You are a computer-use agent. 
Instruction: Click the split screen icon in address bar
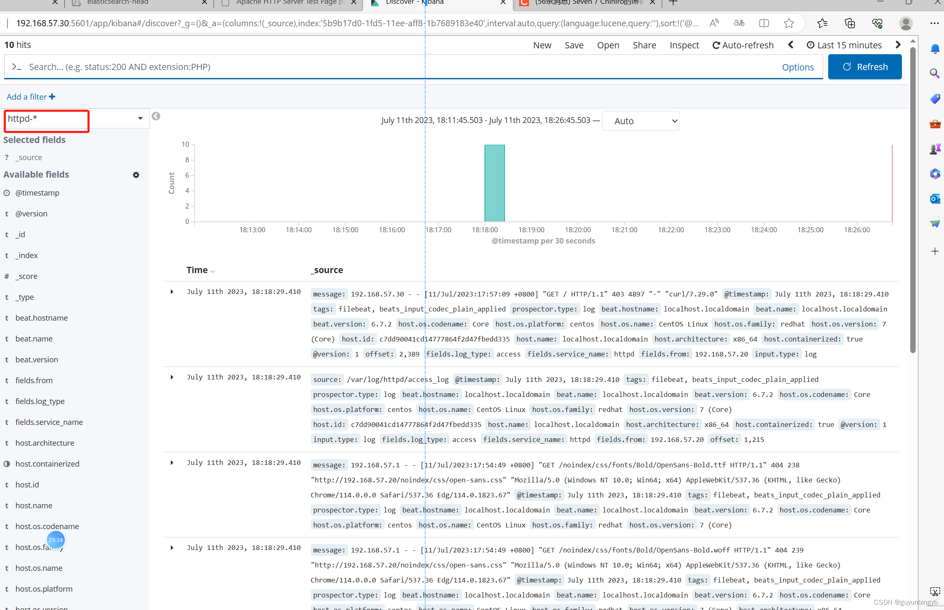coord(764,23)
